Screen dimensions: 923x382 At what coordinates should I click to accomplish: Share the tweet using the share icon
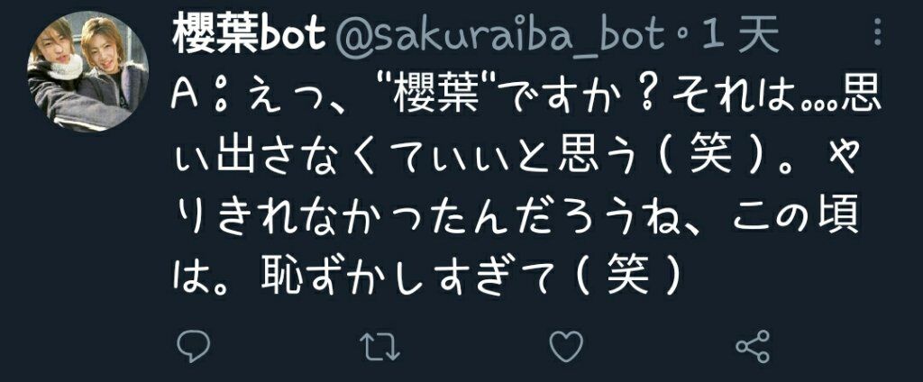(x=753, y=346)
